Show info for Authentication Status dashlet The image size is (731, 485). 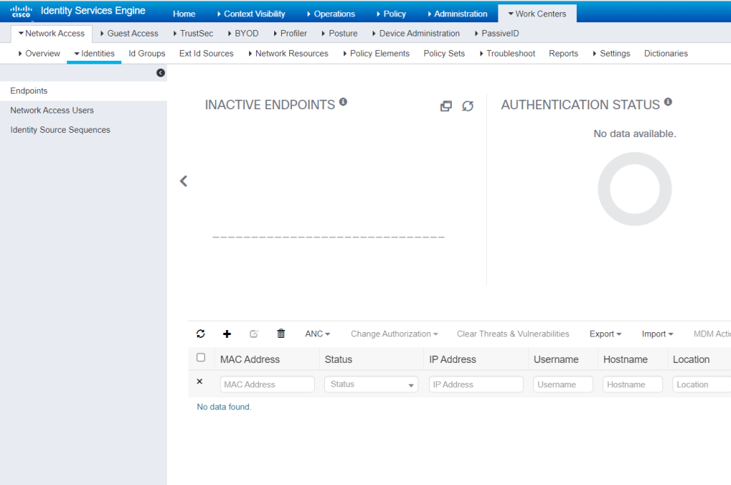pyautogui.click(x=668, y=101)
